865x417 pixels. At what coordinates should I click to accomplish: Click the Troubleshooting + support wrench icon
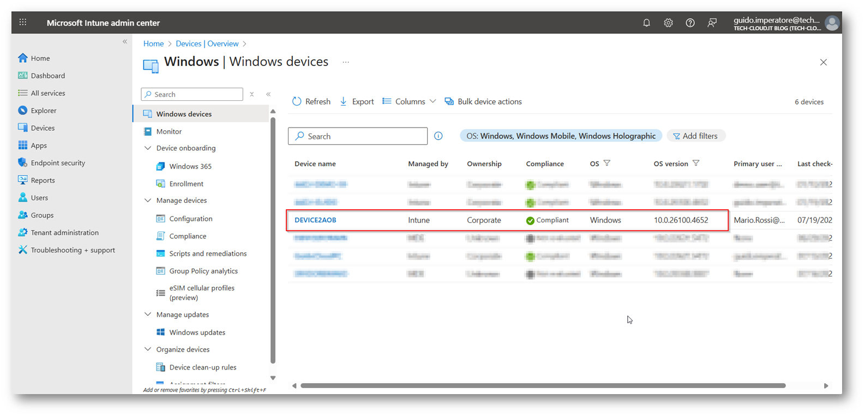point(22,250)
